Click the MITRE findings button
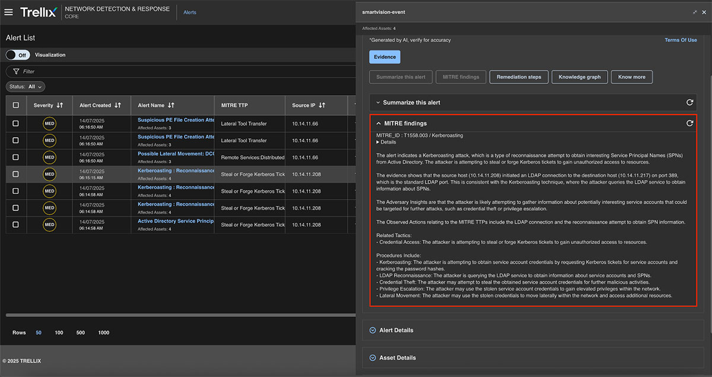 point(461,77)
